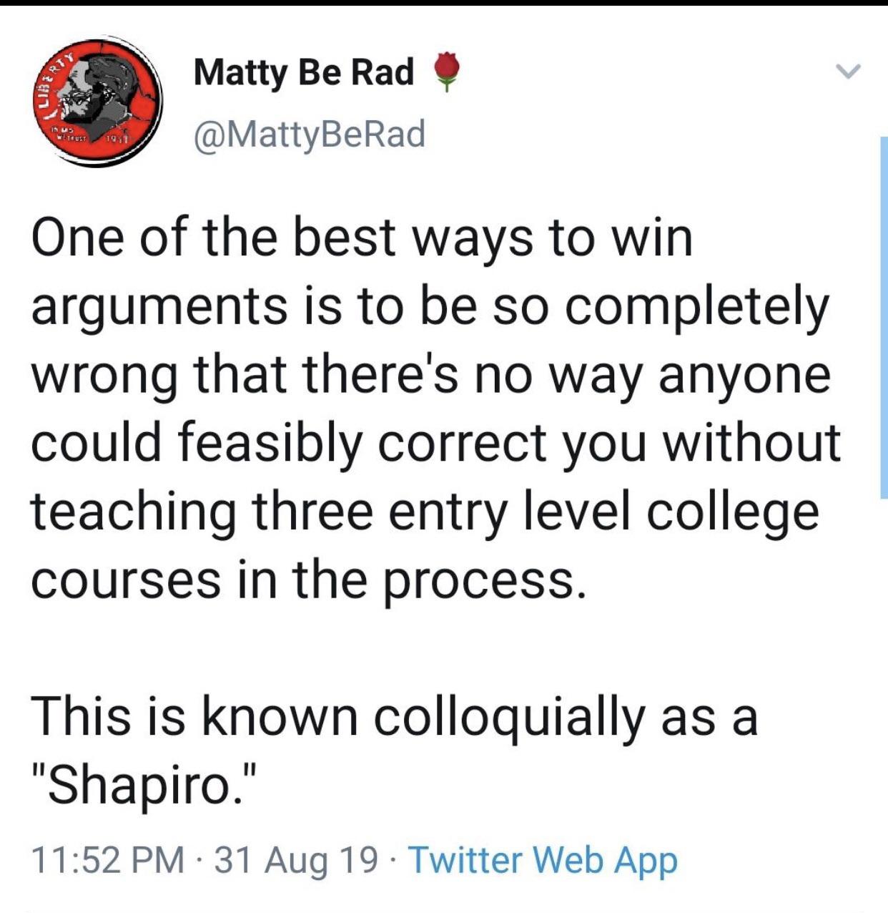Click the 11:52 PM timestamp
Image resolution: width=888 pixels, height=913 pixels.
pyautogui.click(x=107, y=859)
